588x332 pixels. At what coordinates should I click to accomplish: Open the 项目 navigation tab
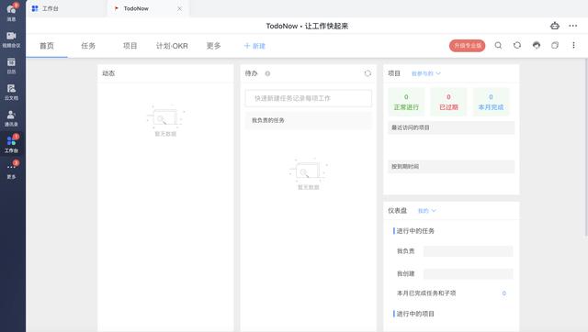click(x=130, y=46)
